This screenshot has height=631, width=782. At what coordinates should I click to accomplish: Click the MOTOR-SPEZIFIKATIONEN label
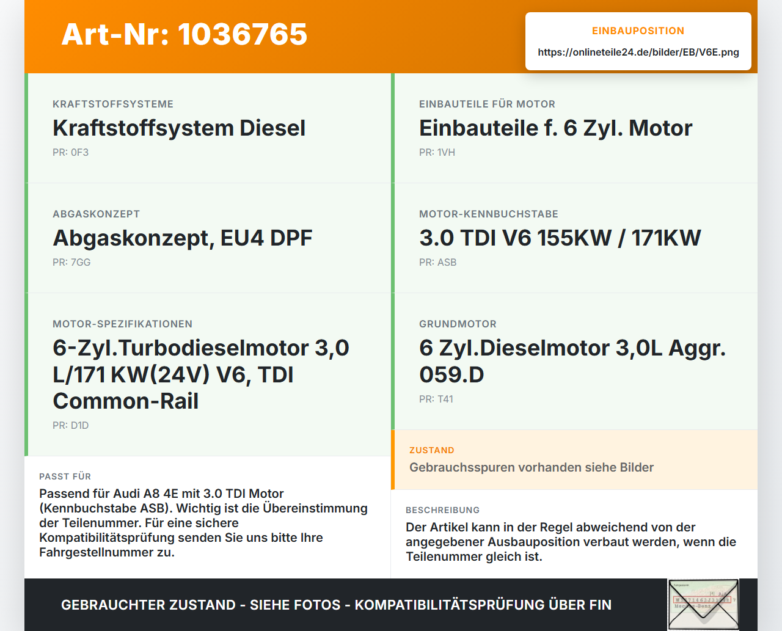click(x=123, y=324)
